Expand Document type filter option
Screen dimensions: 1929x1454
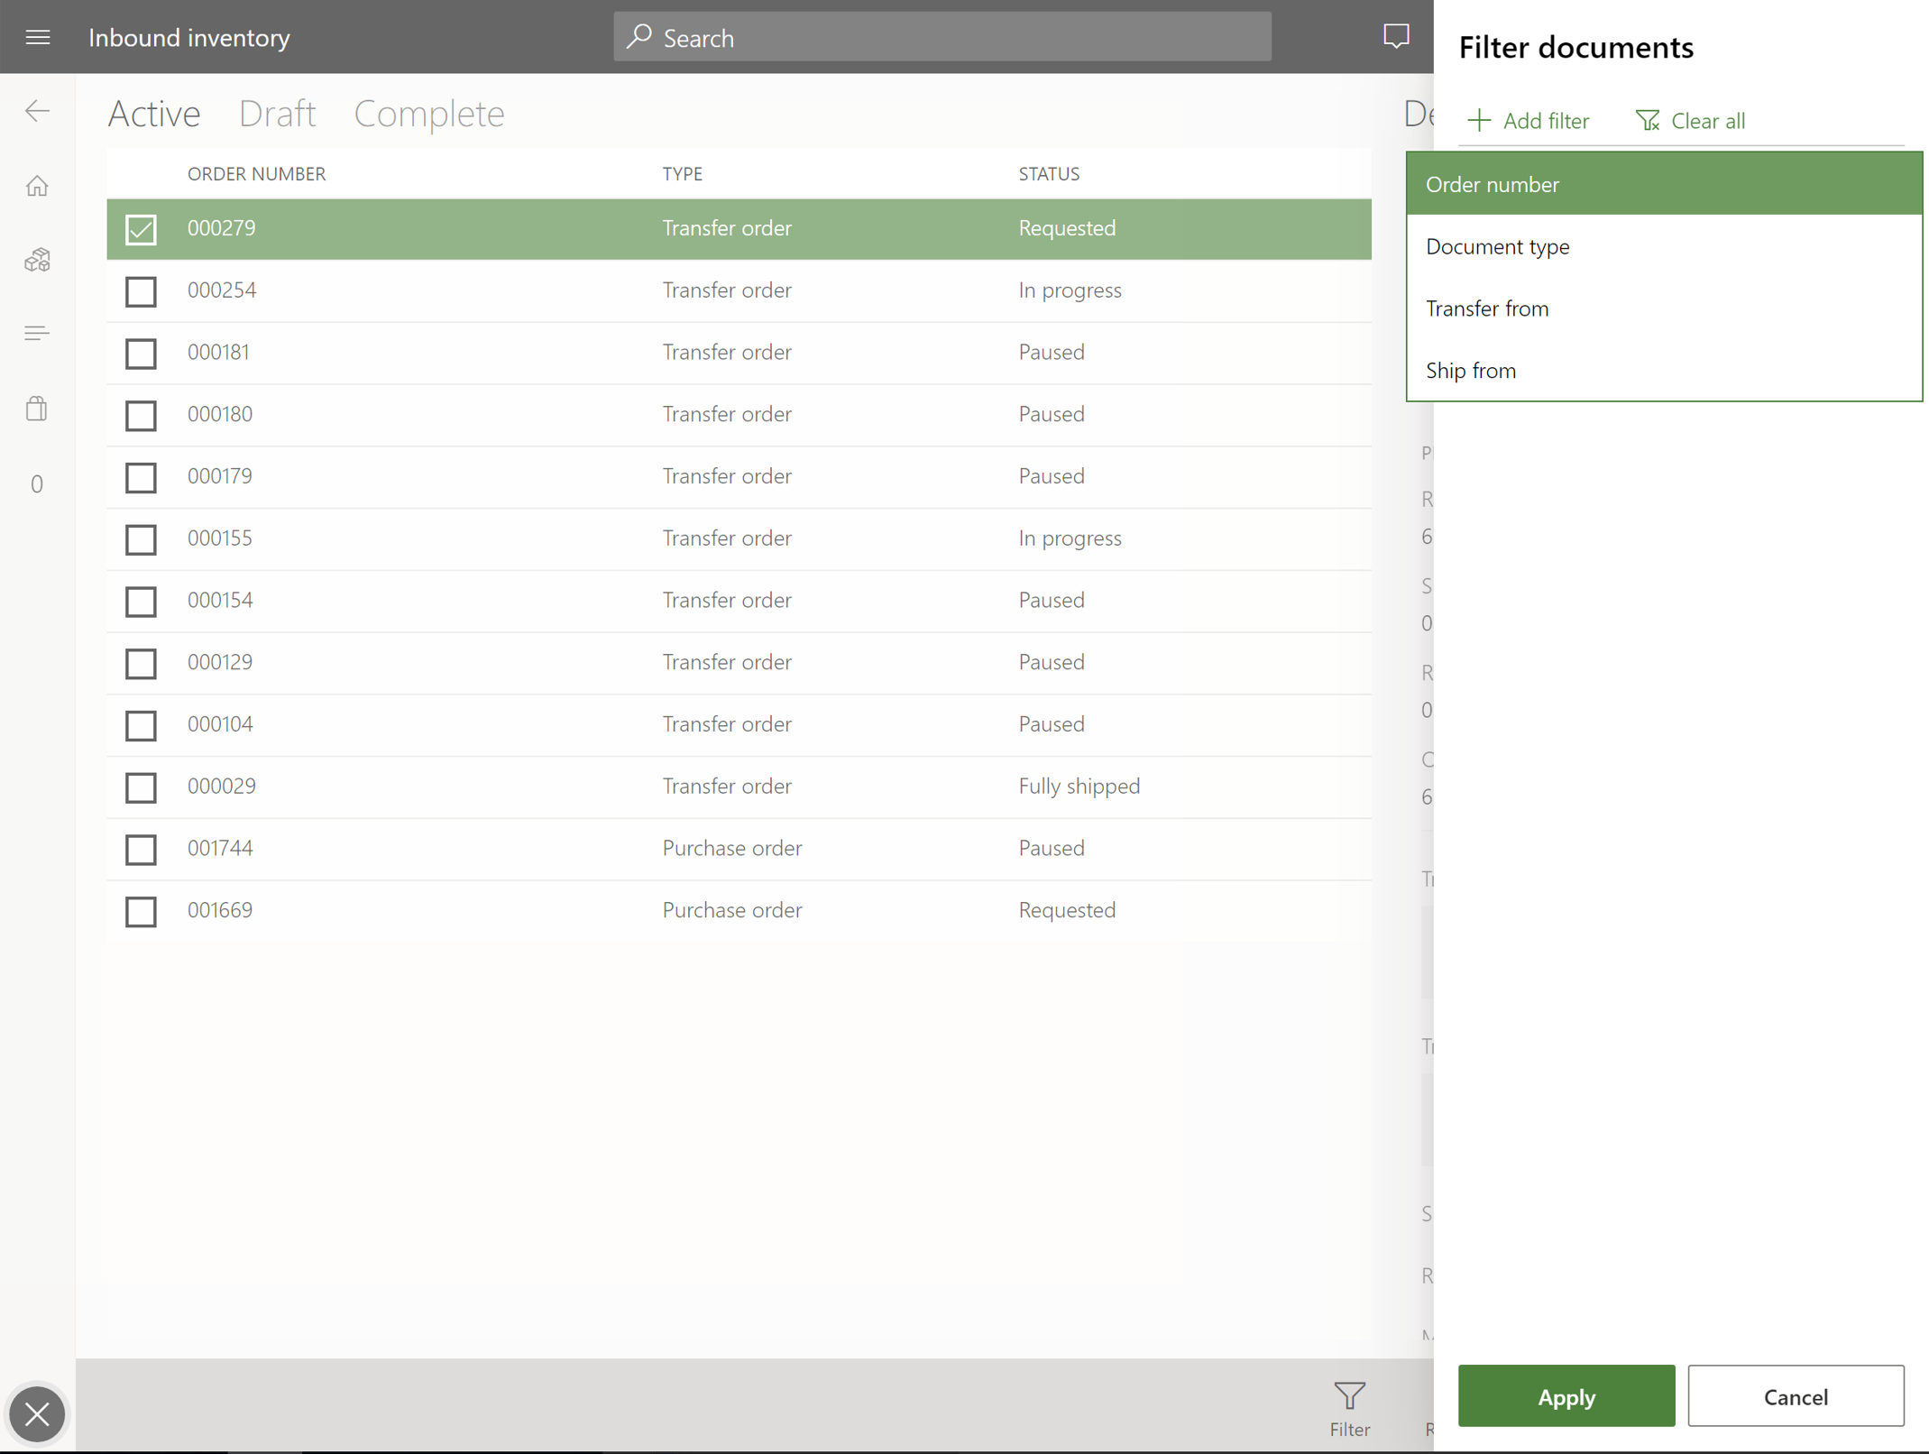tap(1497, 246)
